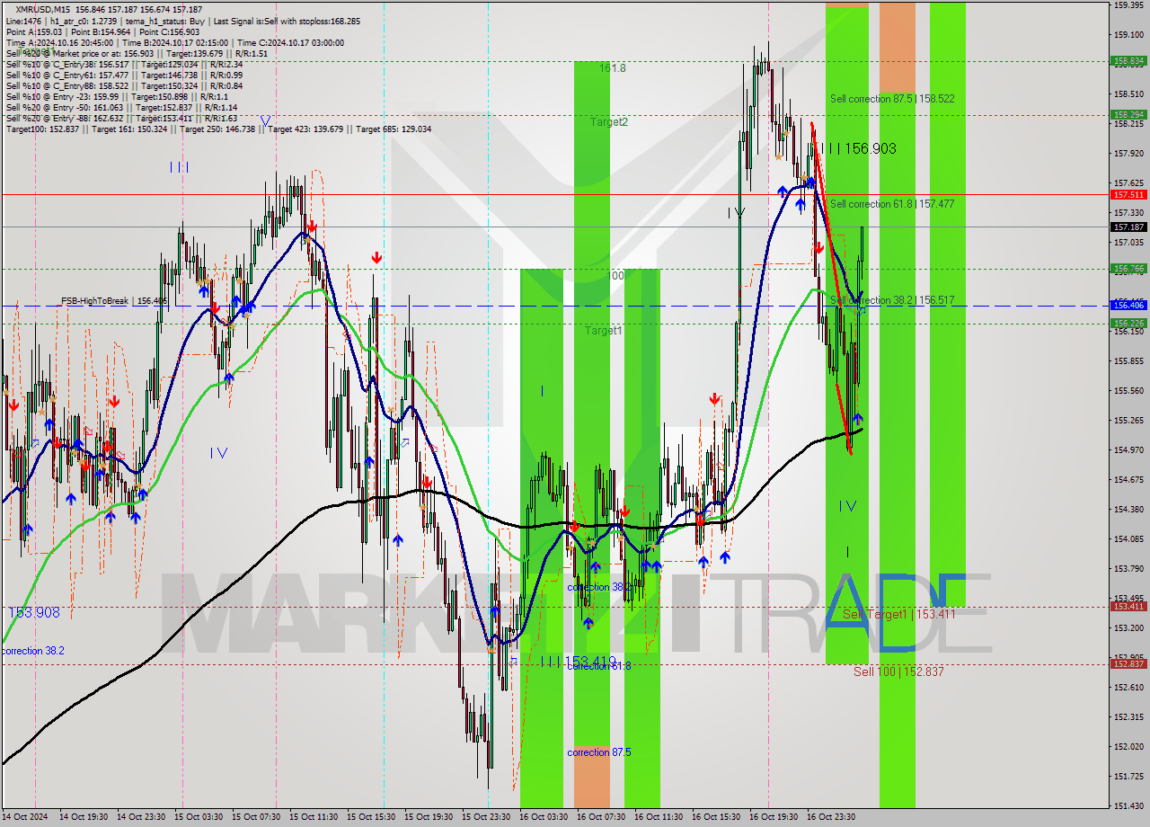Click 'Sell correction 38.2 | 156.517' label

[892, 300]
